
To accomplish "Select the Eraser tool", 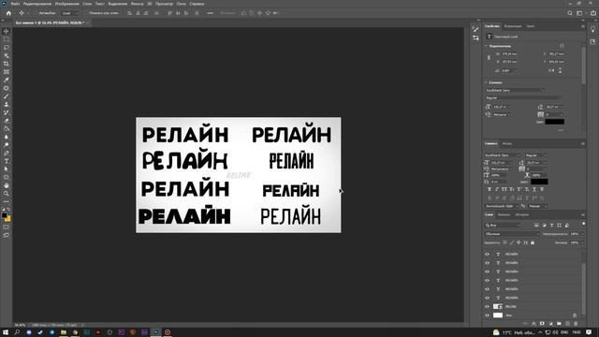I will [7, 121].
